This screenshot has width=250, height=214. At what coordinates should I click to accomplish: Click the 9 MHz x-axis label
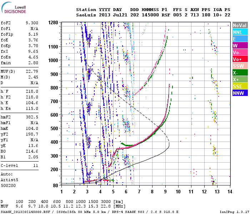pos(165,192)
